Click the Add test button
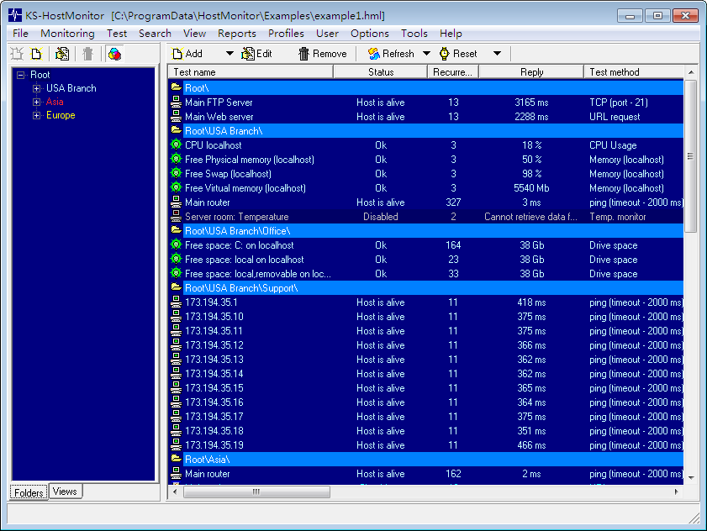The height and width of the screenshot is (531, 707). tap(187, 54)
